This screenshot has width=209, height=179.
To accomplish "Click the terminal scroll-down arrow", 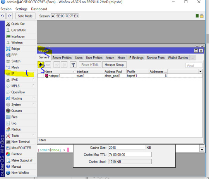I will [x=202, y=150].
